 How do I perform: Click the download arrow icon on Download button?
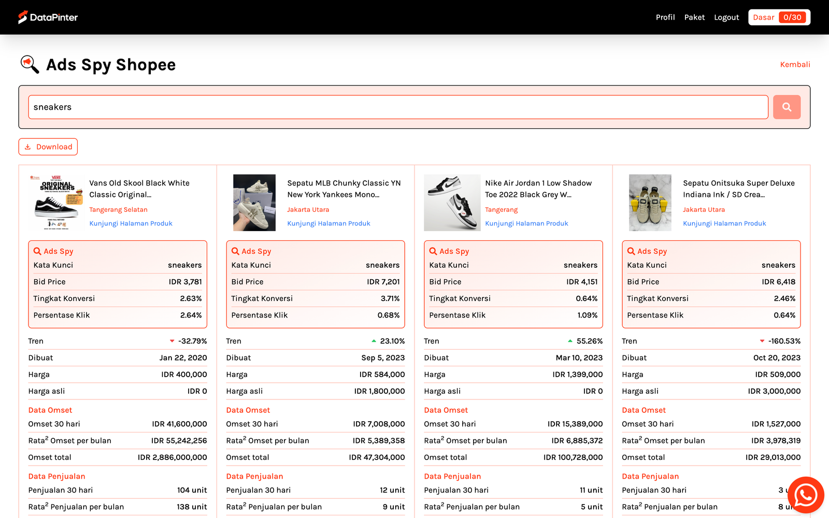pos(29,147)
